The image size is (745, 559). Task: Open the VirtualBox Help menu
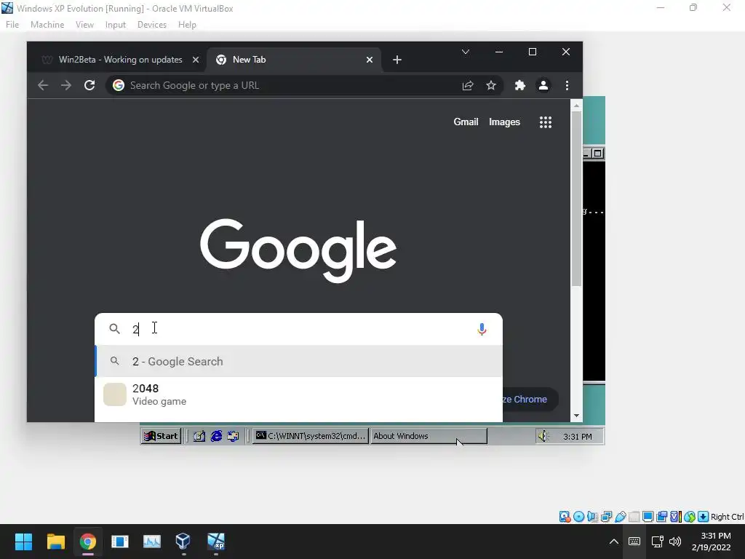(187, 25)
